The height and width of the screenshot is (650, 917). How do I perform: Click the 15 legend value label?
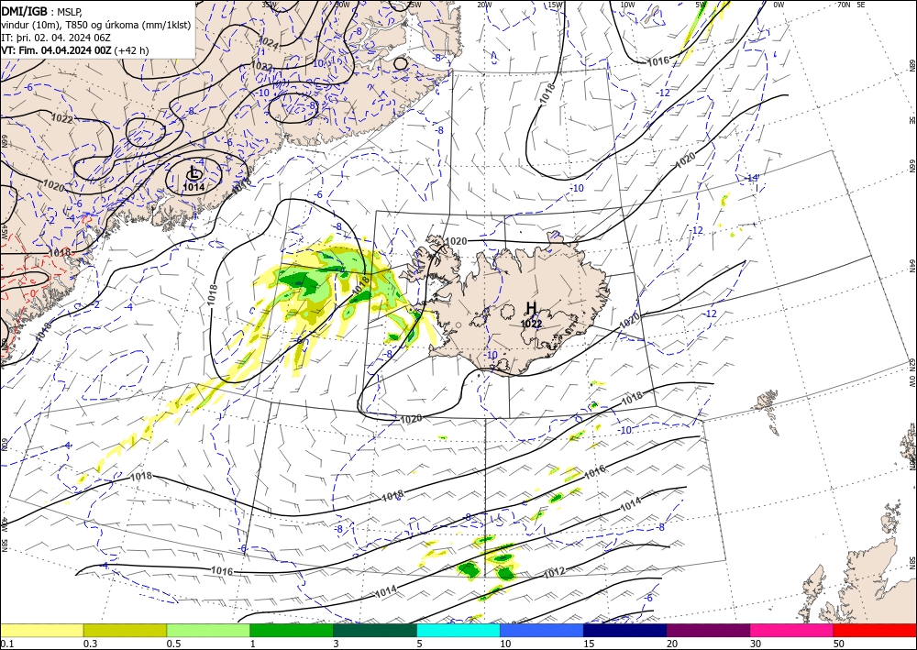(x=589, y=644)
